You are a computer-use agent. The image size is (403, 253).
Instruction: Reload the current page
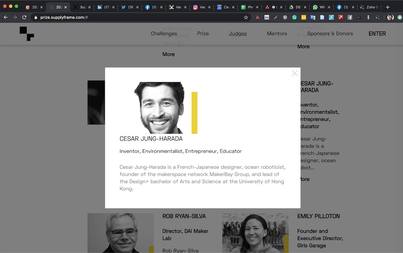coord(24,17)
